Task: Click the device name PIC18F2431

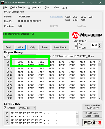Action: [x=24, y=17]
